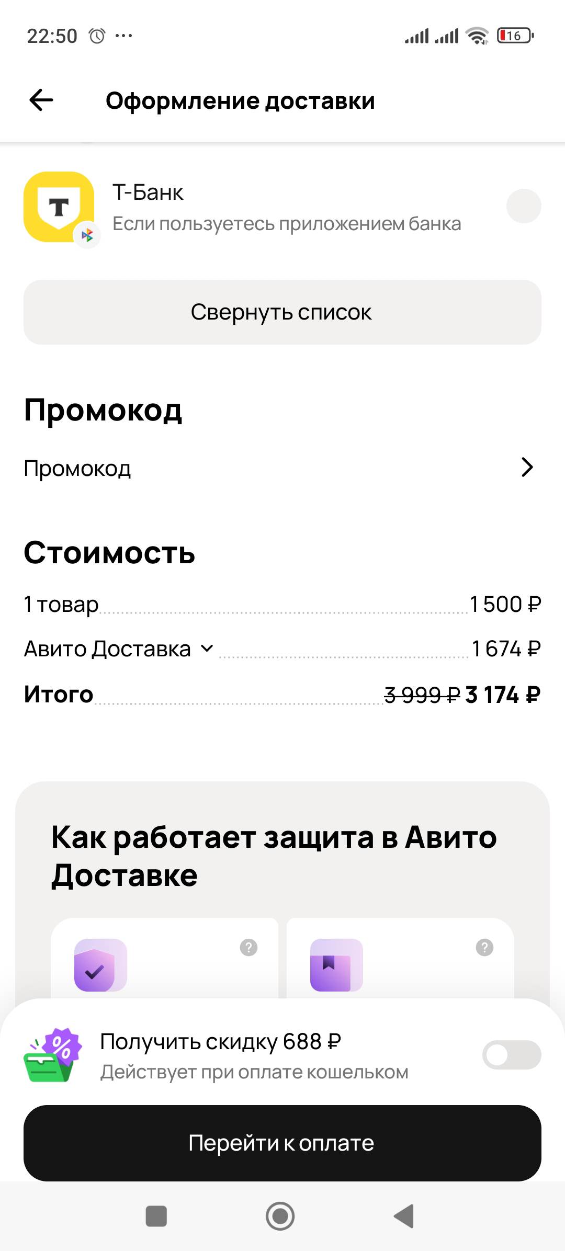Screen dimensions: 565x1251
Task: Tap the purple shield protection icon
Action: tap(100, 965)
